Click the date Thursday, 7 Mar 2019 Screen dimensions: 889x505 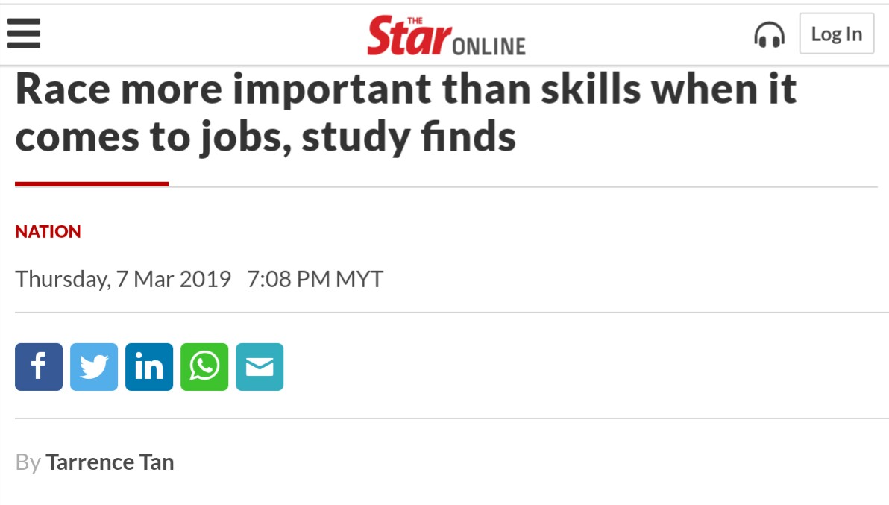(x=123, y=280)
